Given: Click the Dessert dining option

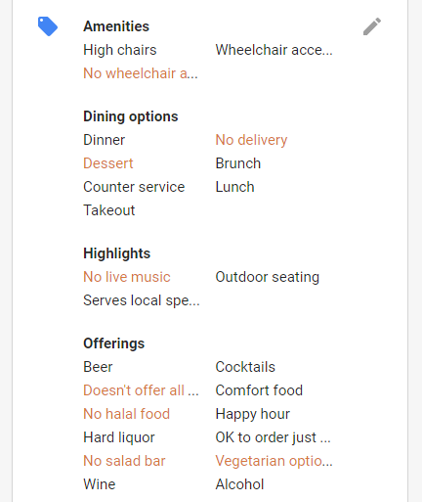Looking at the screenshot, I should (x=108, y=163).
